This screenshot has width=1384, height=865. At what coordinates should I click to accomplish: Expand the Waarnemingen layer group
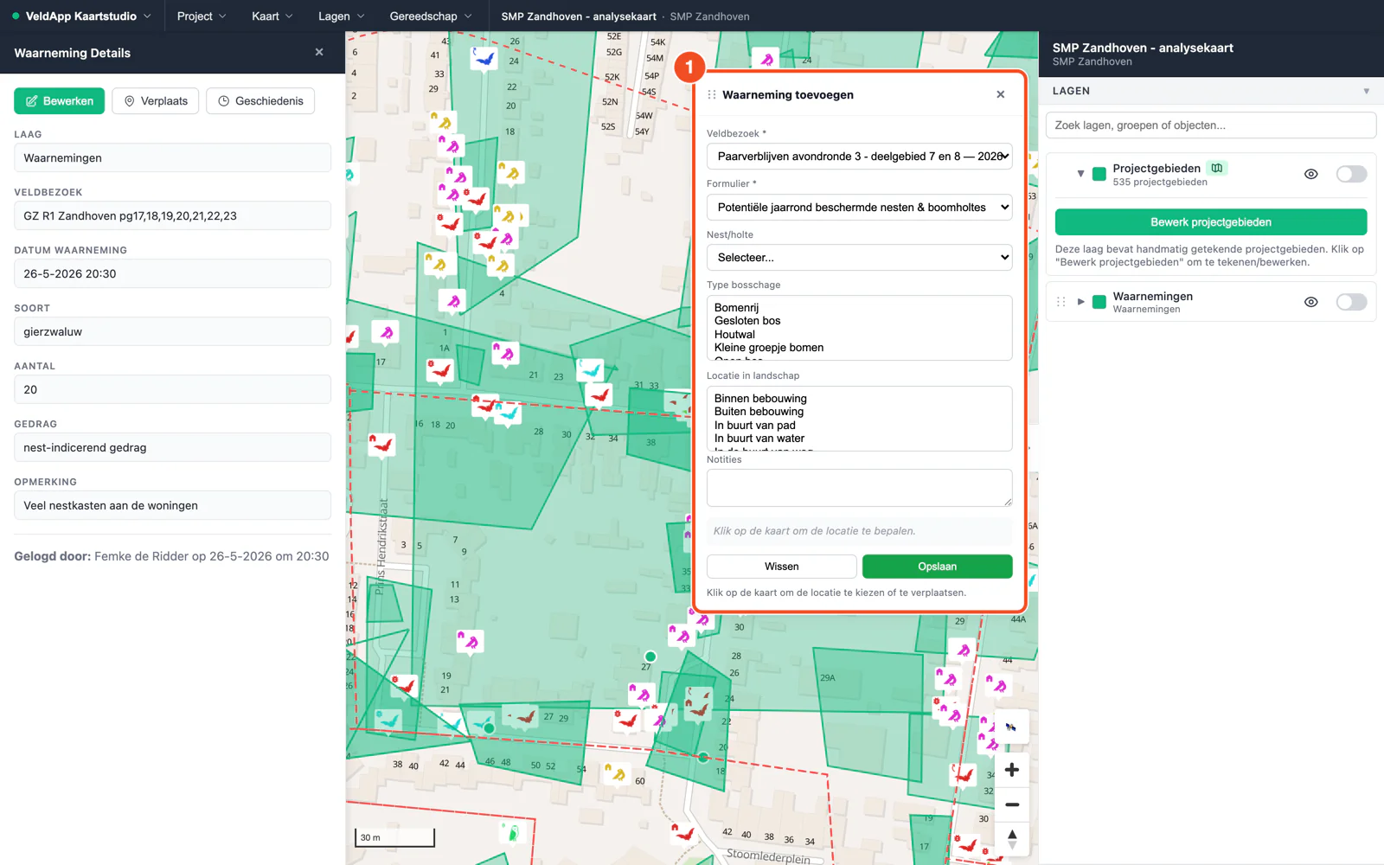1080,302
